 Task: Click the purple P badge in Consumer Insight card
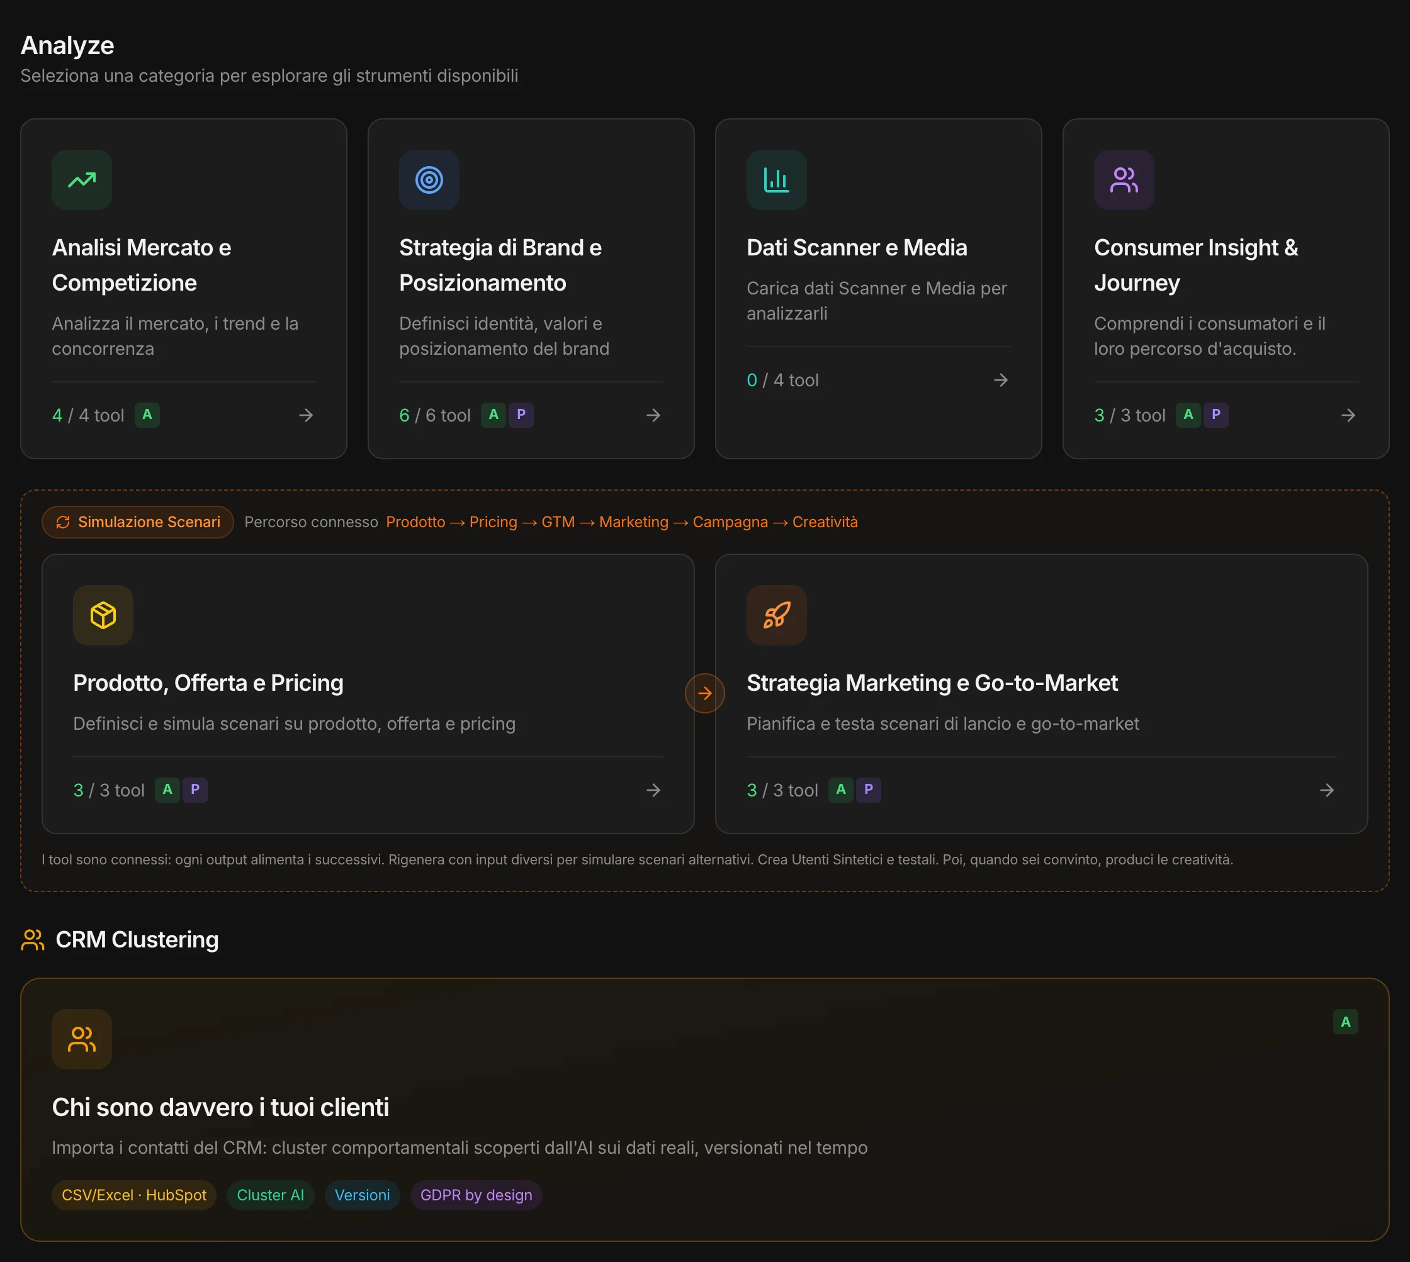coord(1215,415)
